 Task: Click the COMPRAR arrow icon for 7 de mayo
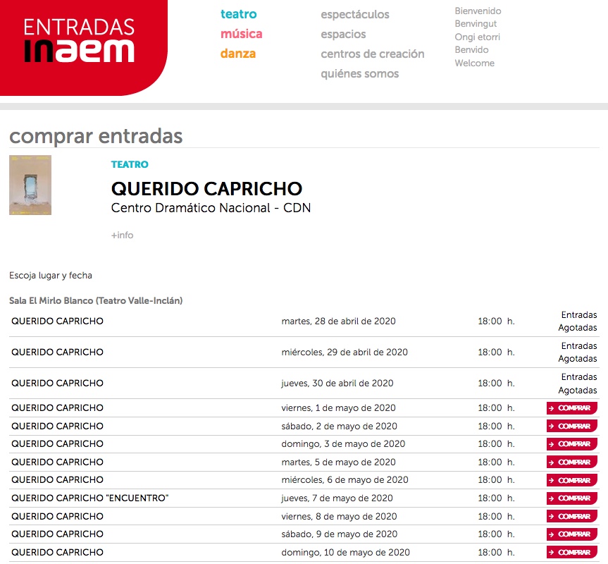click(553, 498)
